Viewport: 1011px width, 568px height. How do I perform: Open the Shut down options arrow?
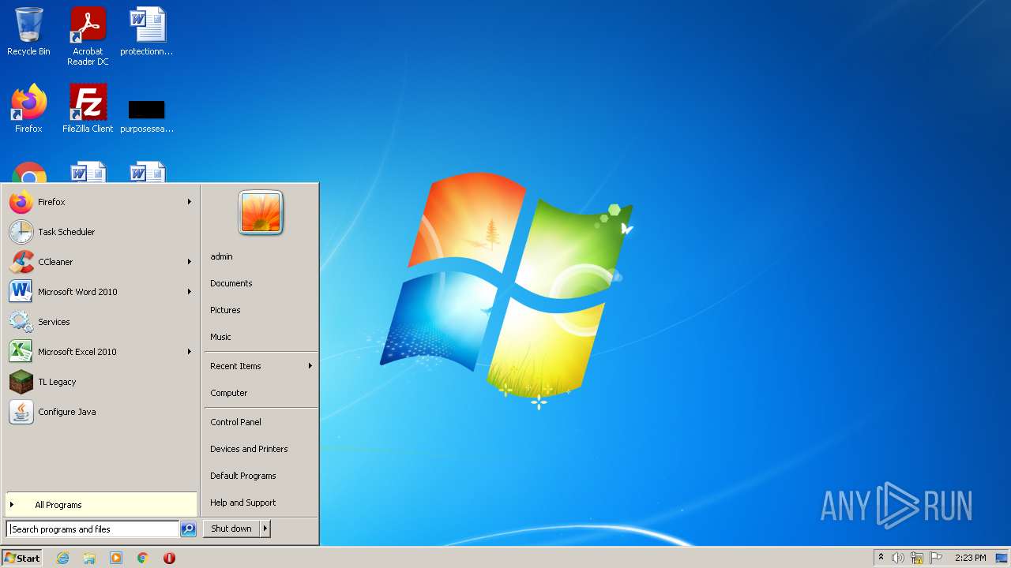265,529
